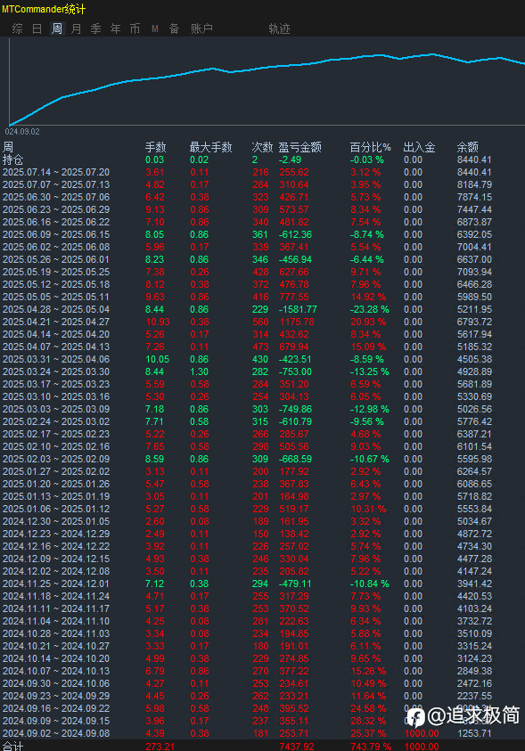The height and width of the screenshot is (751, 525).
Task: Open the 轨迹 track tab
Action: pyautogui.click(x=279, y=29)
